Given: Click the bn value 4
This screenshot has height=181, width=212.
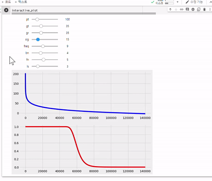Looking at the screenshot, I should (x=67, y=53).
